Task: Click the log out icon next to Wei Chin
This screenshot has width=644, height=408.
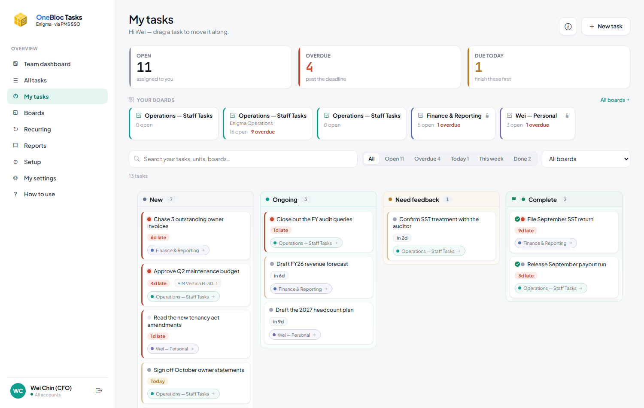Action: coord(99,390)
